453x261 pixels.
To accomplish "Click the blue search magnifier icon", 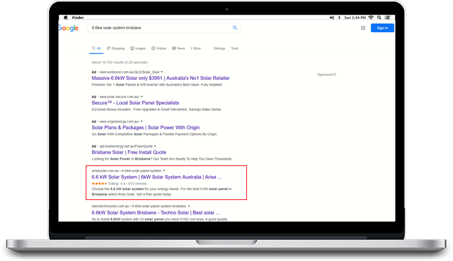I will tap(235, 28).
